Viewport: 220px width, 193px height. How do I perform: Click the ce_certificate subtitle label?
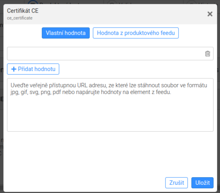(x=20, y=18)
